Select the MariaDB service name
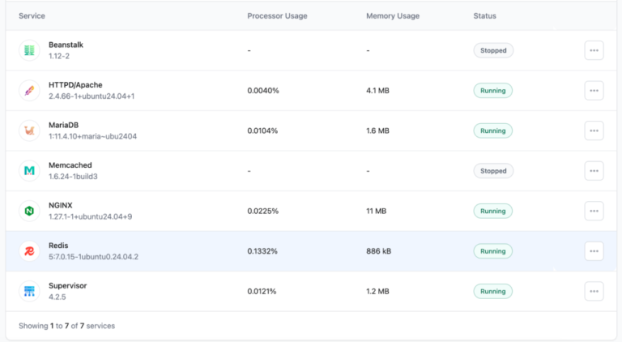This screenshot has height=342, width=622. tap(63, 125)
